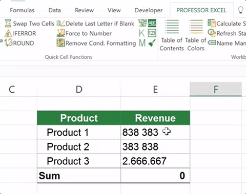Select column E header
Viewport: 246px width, 194px height.
click(155, 89)
